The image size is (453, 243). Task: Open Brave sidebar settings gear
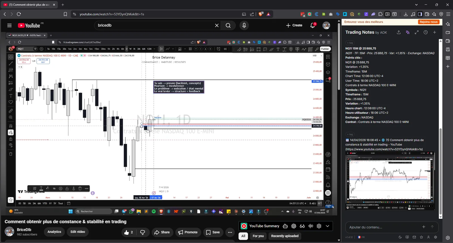pyautogui.click(x=448, y=238)
